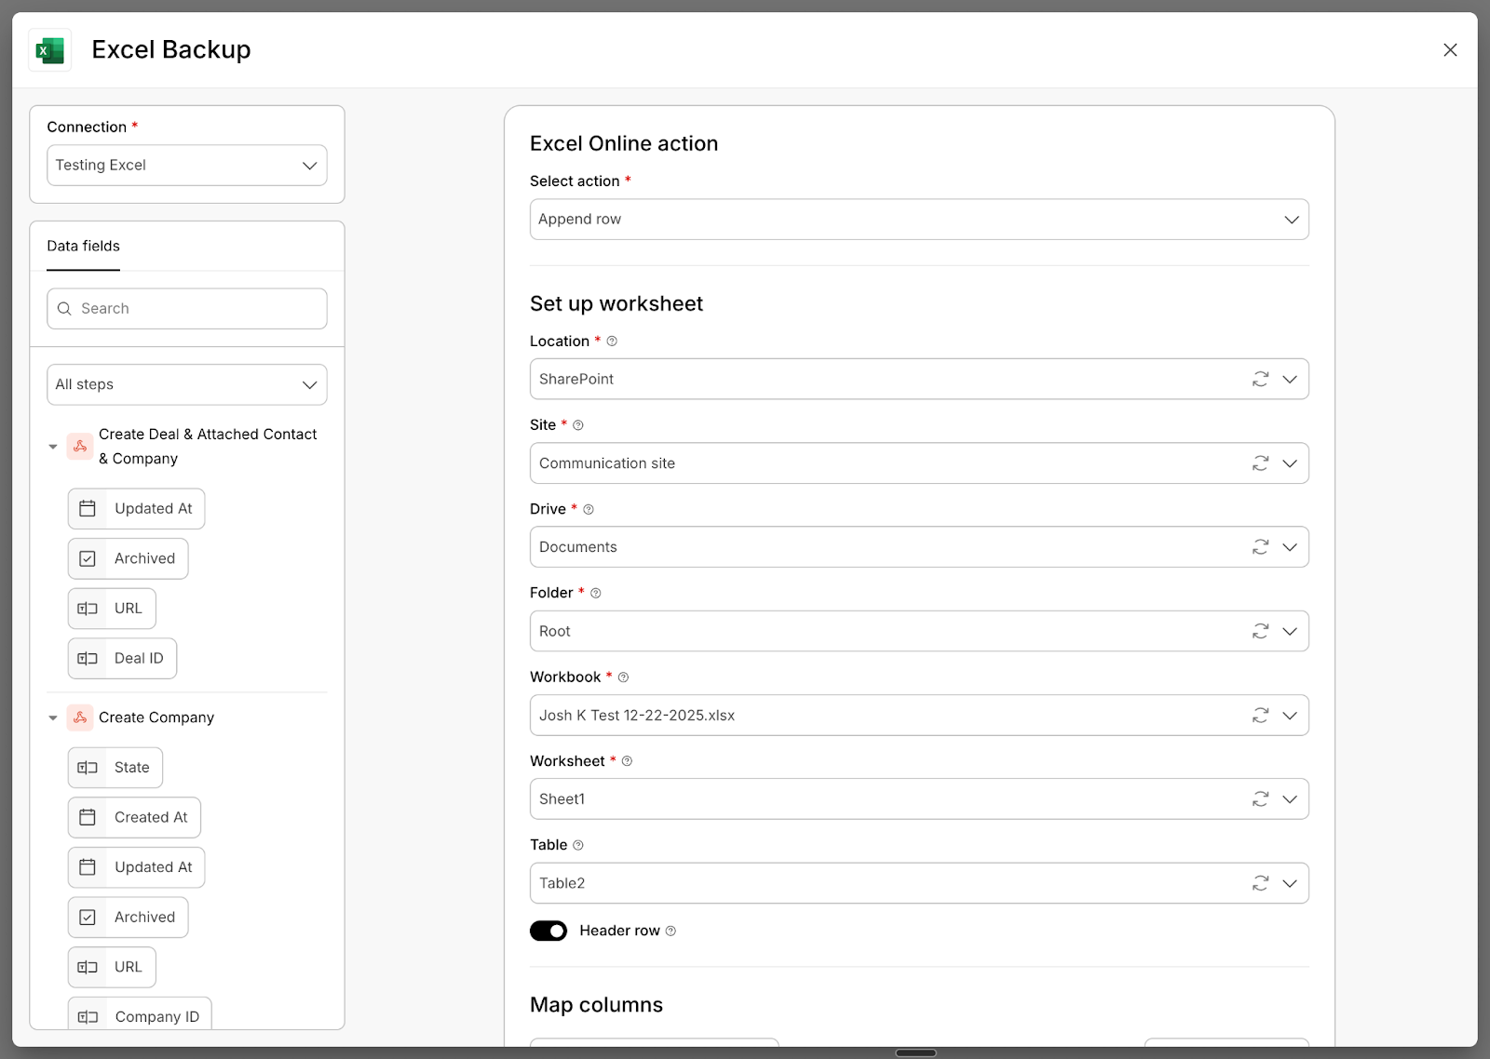Refresh the Drive options list
Screen dimensions: 1490x1059
pyautogui.click(x=1260, y=547)
